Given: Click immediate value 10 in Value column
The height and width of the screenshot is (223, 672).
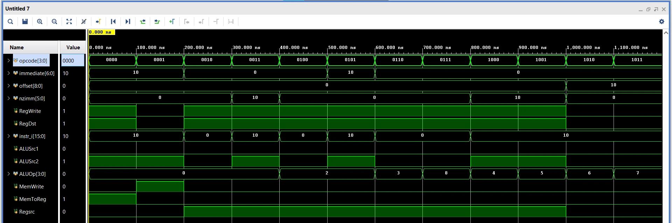Looking at the screenshot, I should coord(66,73).
